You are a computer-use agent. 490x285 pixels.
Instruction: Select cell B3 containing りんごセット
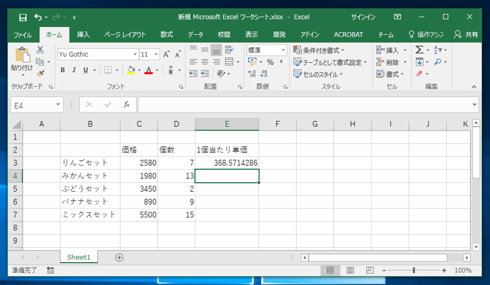pos(90,163)
